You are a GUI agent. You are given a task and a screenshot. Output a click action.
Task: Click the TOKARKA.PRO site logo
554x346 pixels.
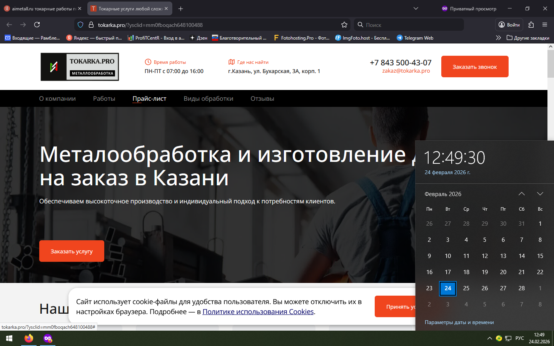click(80, 67)
